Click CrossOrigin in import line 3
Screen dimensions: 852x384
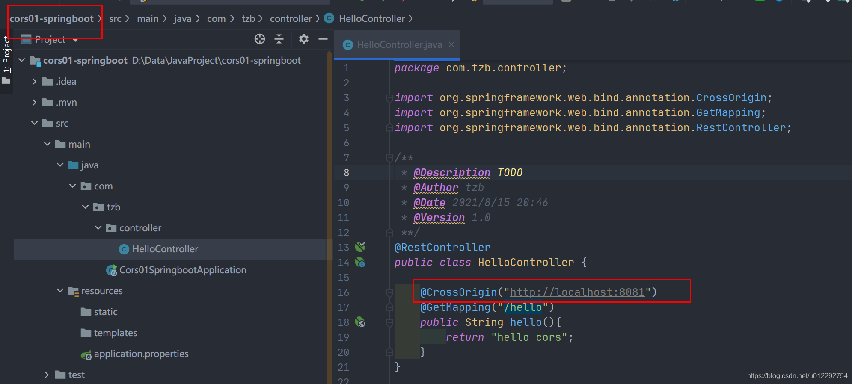click(731, 97)
